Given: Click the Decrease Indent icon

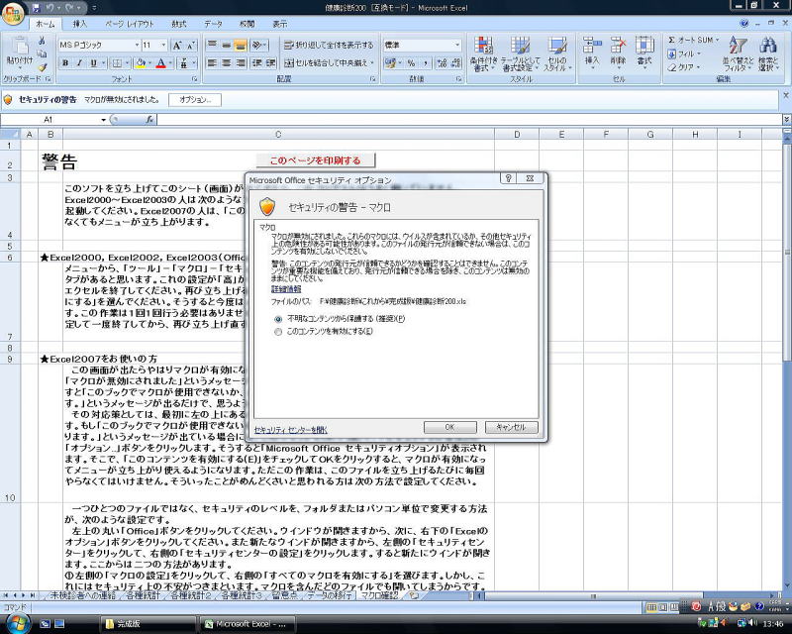Looking at the screenshot, I should [x=257, y=63].
